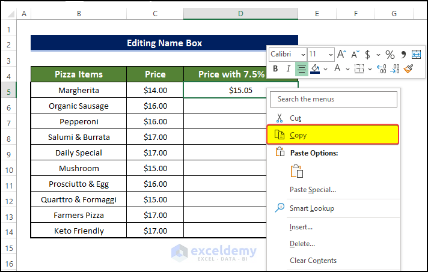Select column C header
Screen dimensions: 428x272
coord(155,14)
